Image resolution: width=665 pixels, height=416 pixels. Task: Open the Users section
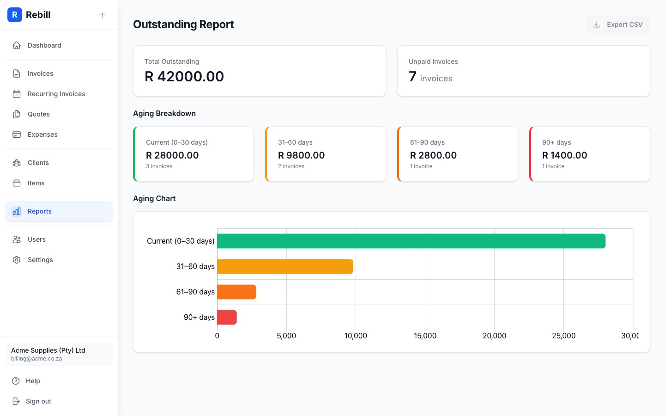click(x=36, y=239)
